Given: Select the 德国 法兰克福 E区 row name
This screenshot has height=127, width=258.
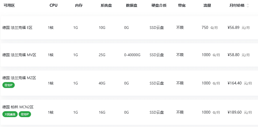Looking at the screenshot, I should pyautogui.click(x=17, y=28).
